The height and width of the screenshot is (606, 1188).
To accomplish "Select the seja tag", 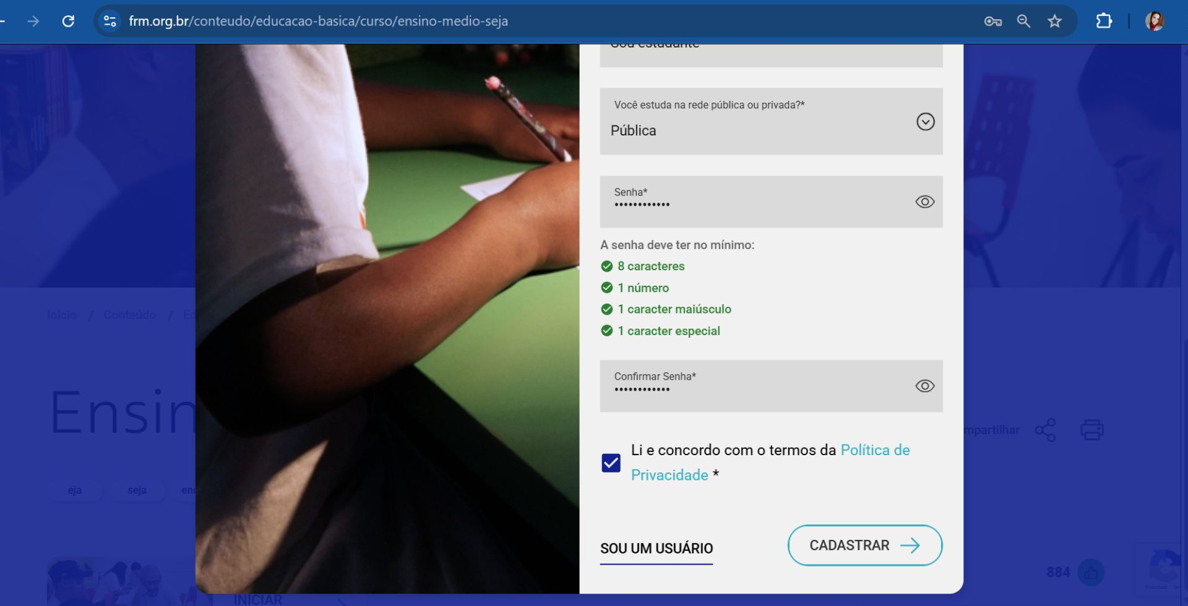I will [137, 490].
